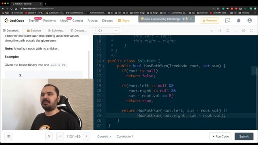The height and width of the screenshot is (145, 258).
Task: Click the Contribute link
Action: (125, 137)
